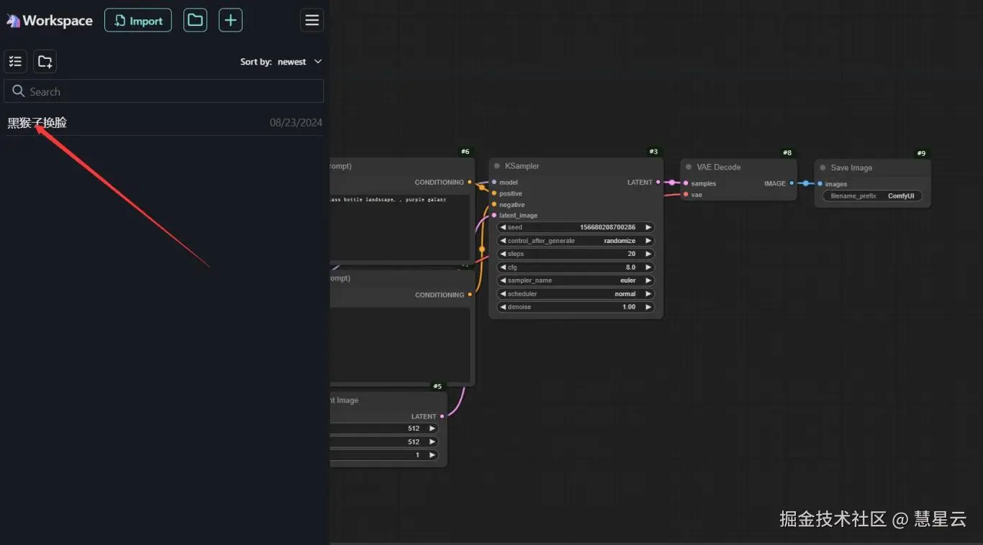Click the VAE Decode node title
The image size is (983, 545).
[x=718, y=167]
